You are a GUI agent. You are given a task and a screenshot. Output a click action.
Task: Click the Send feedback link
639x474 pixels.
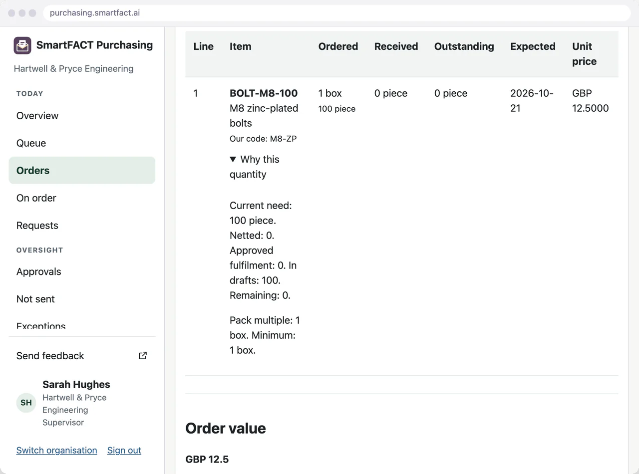click(x=82, y=356)
